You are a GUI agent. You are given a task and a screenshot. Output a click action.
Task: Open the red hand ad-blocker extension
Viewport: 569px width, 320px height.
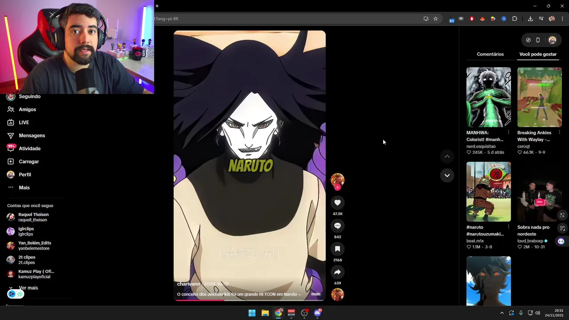coord(472,19)
